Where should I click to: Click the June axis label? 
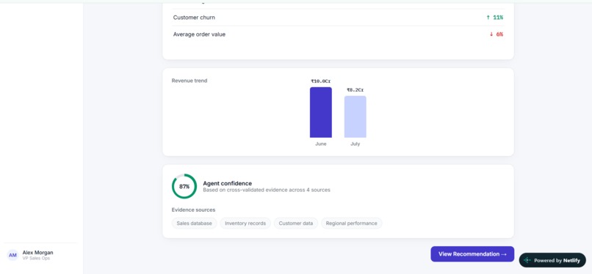pos(321,144)
